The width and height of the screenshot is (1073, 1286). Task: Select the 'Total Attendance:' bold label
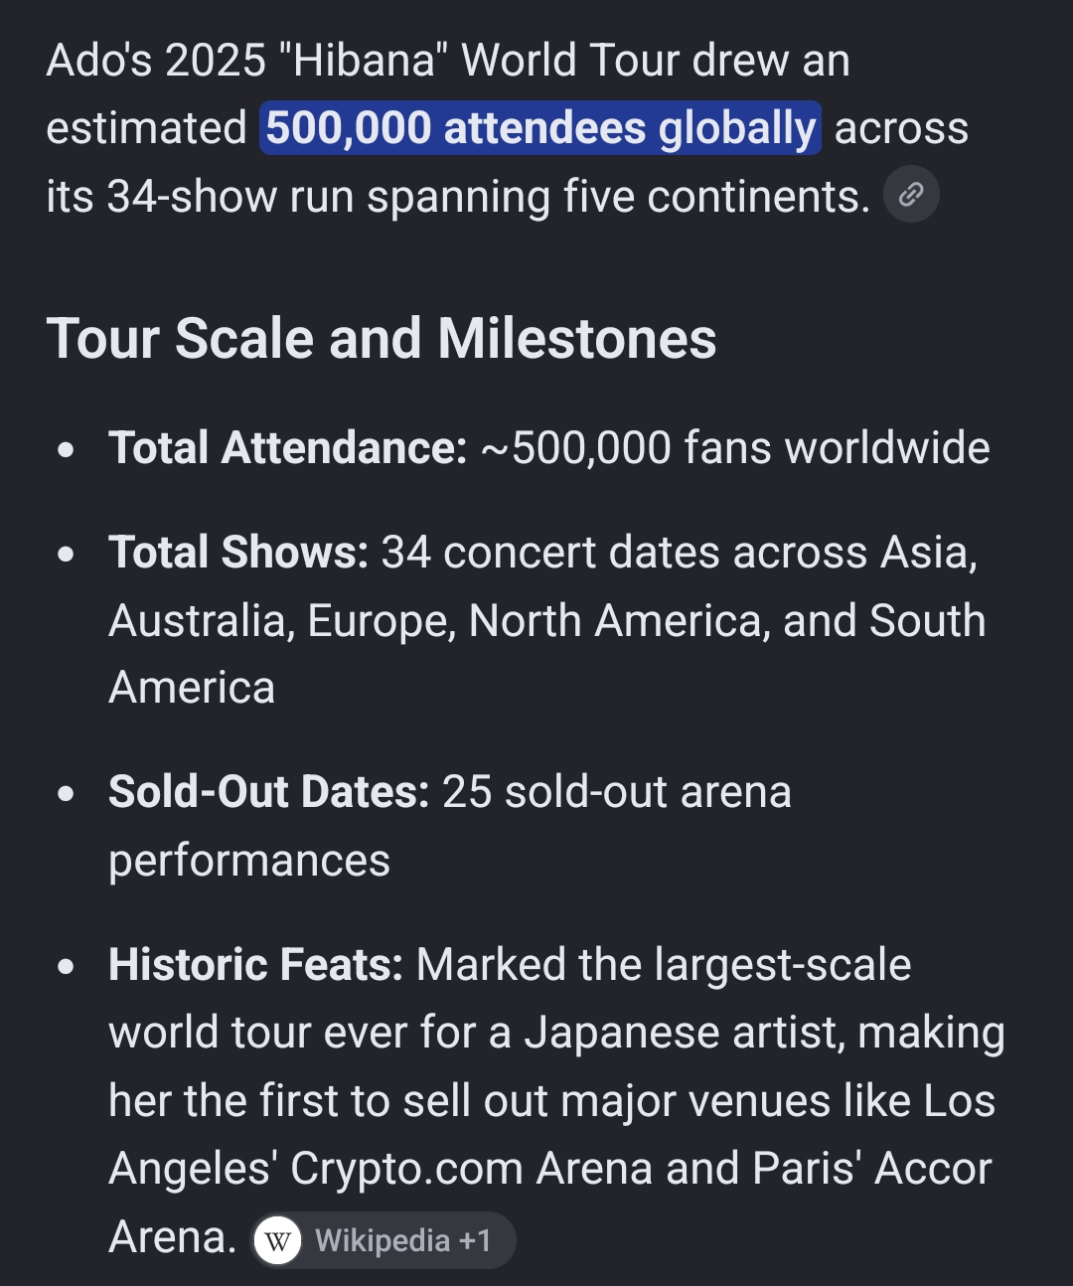(x=287, y=448)
